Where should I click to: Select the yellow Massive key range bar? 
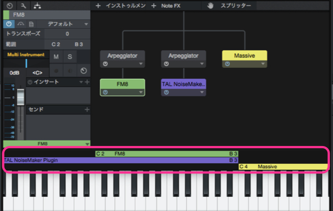[283, 167]
